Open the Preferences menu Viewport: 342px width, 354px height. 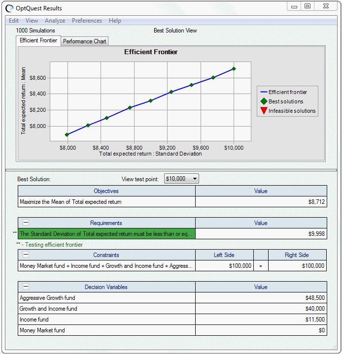coord(87,21)
